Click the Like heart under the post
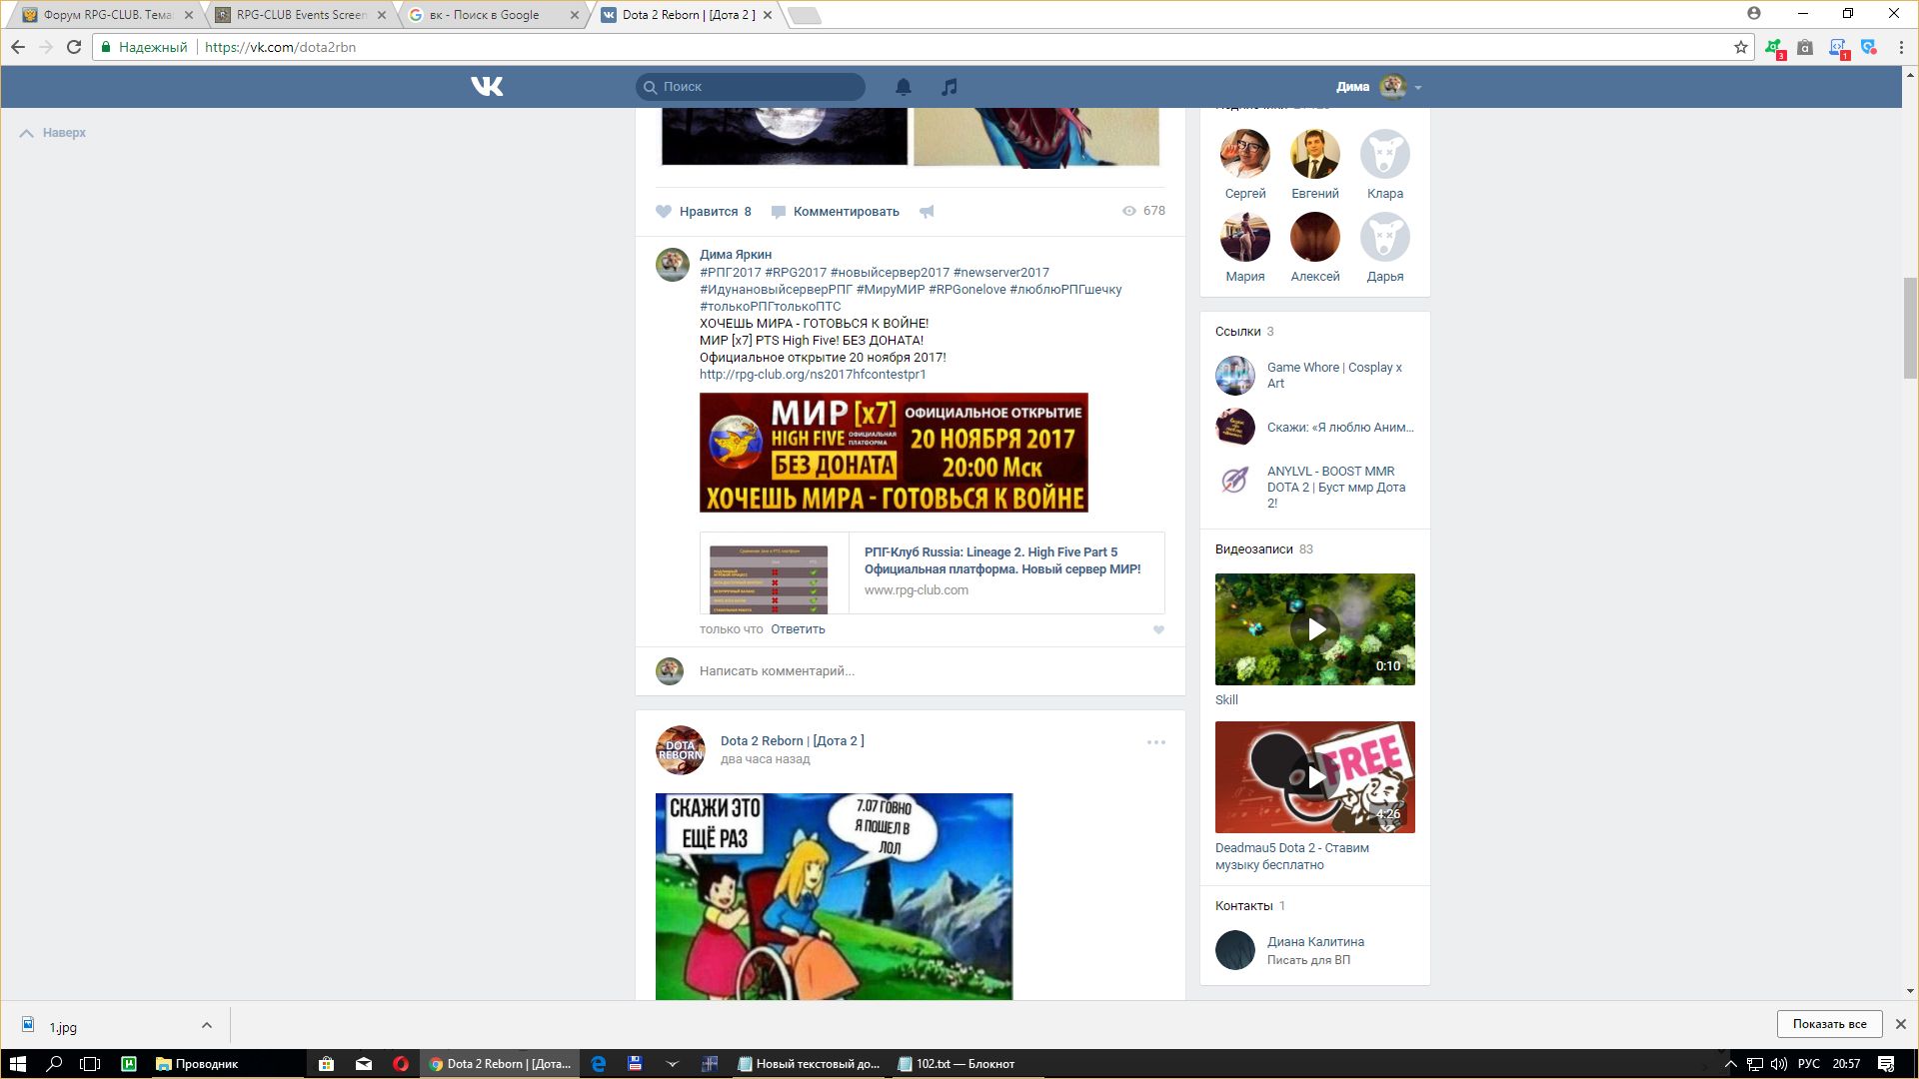Image resolution: width=1919 pixels, height=1079 pixels. point(664,211)
